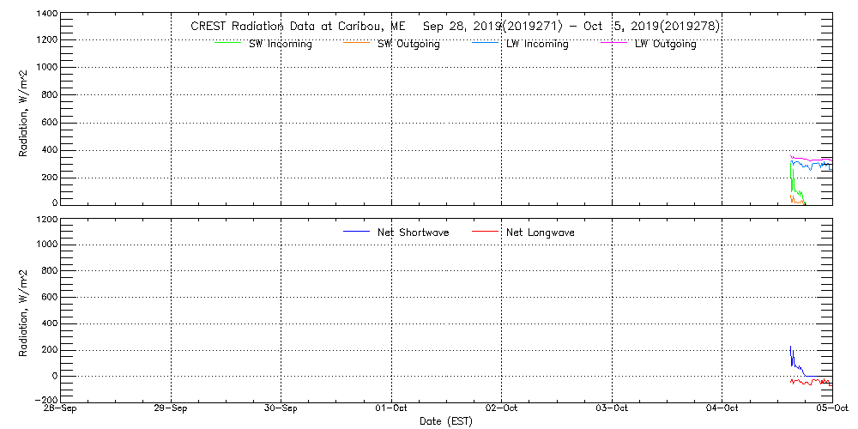
Task: Click the orange SW Outgoing legend line
Action: (356, 43)
